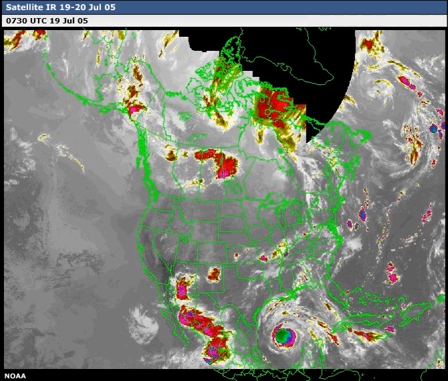Click the '0730 UTC 19 Jul 05' timestamp
Screen dimensions: 448x381
47,21
